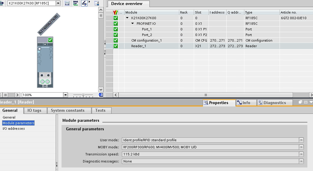Select General in properties navigation

[x=9, y=117]
